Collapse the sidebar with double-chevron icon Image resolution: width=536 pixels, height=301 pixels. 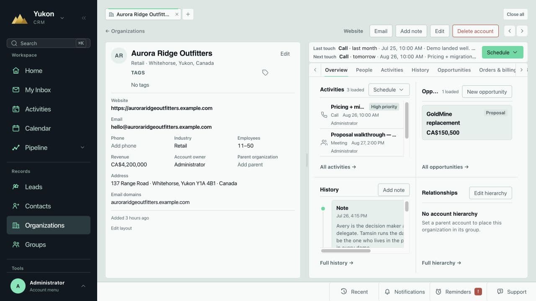point(84,18)
